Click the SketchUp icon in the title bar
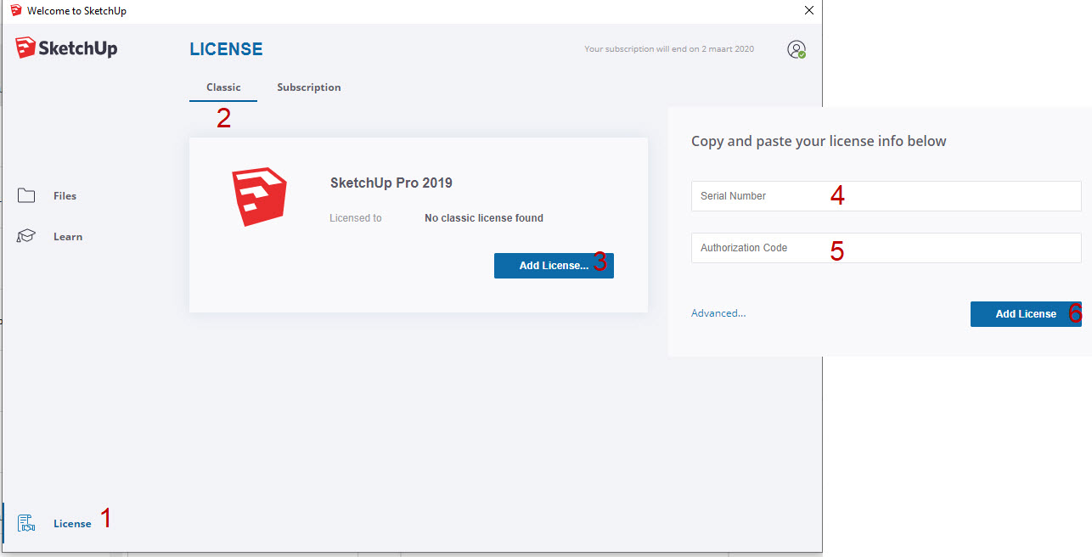Viewport: 1092px width, 557px height. (15, 11)
